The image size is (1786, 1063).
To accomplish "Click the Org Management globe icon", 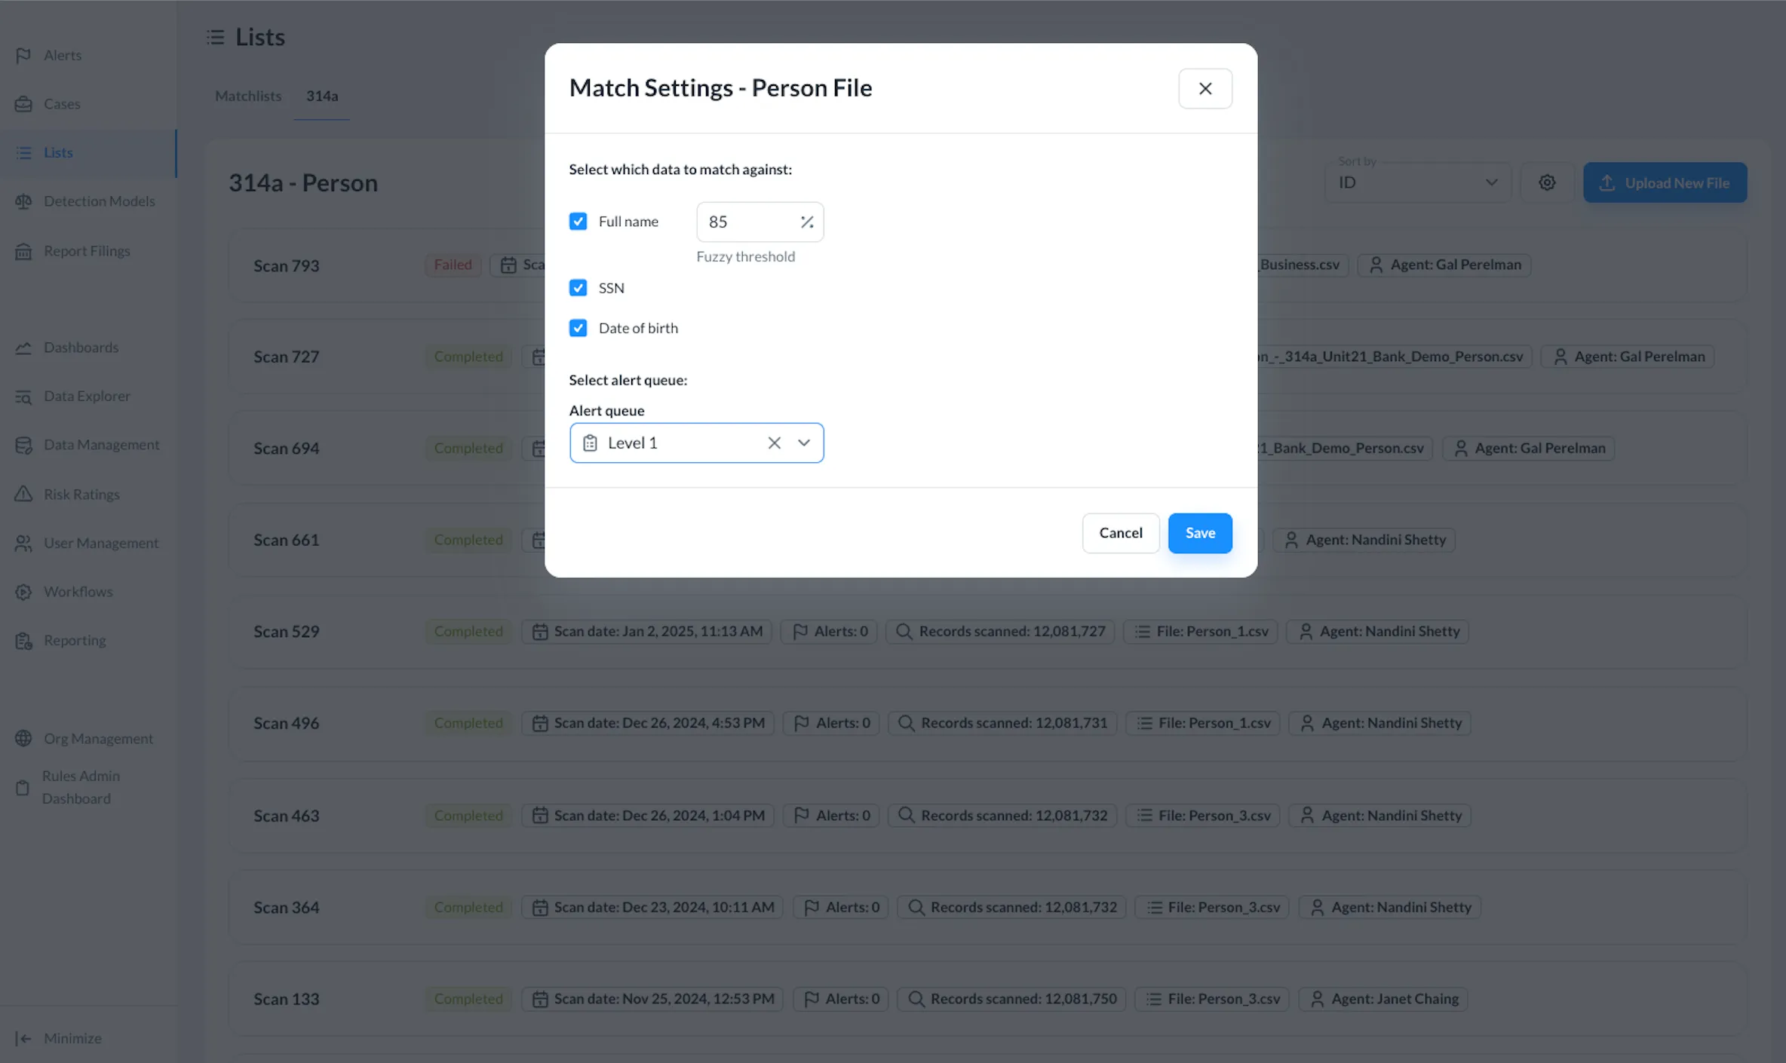I will pos(23,739).
